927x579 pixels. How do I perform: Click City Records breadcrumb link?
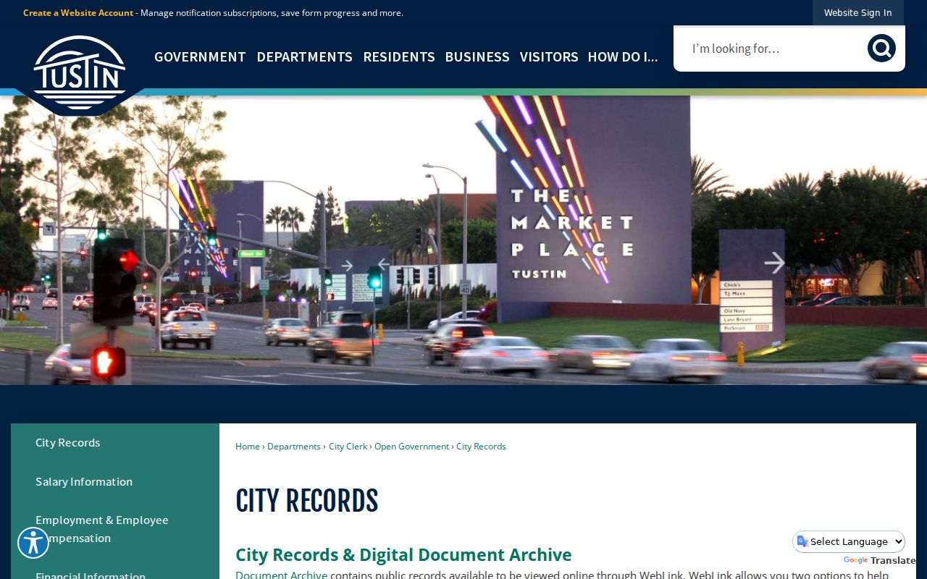coord(481,447)
